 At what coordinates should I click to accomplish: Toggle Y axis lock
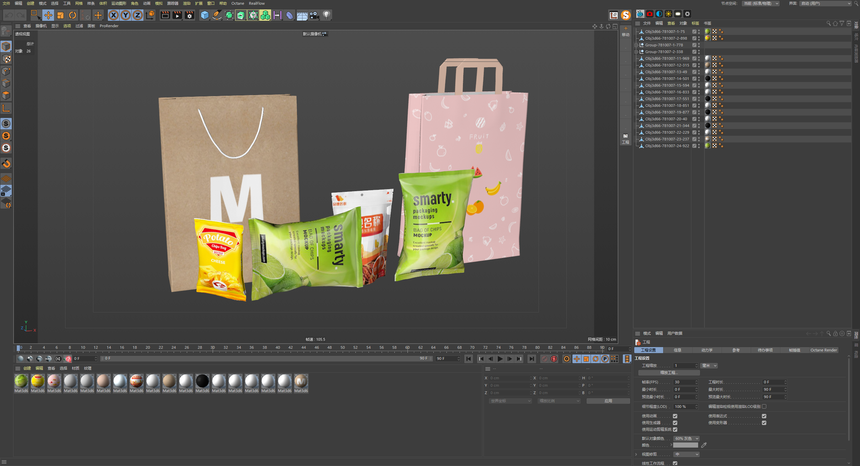coord(126,15)
